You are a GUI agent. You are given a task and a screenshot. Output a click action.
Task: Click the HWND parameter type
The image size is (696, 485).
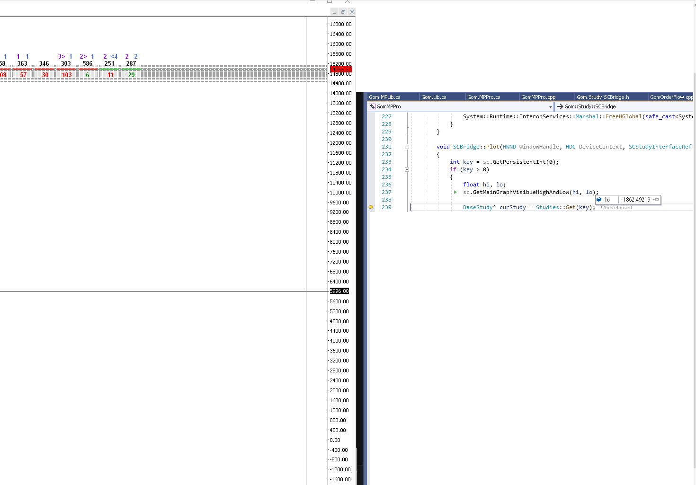[x=509, y=147]
